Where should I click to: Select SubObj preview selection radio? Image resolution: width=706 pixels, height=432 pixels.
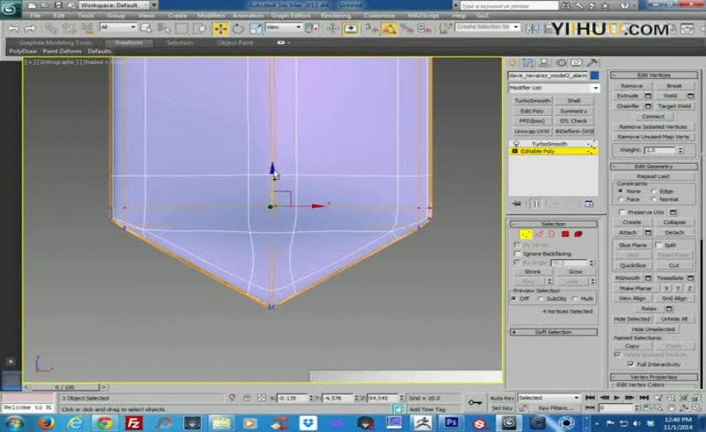click(x=541, y=298)
